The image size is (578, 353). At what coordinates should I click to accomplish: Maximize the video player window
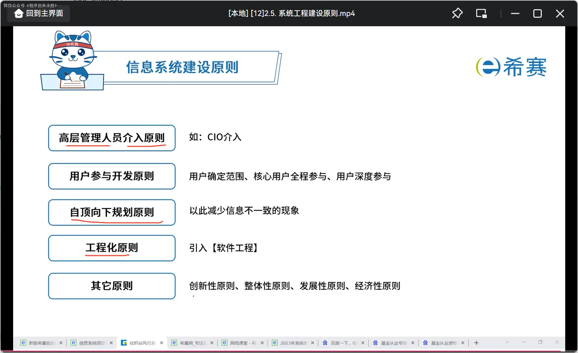[537, 13]
